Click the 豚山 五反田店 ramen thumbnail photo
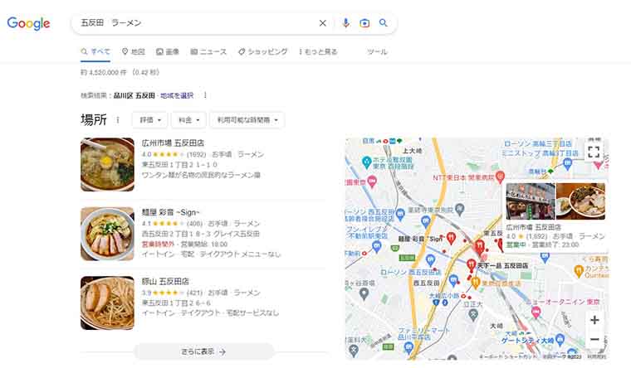This screenshot has height=368, width=631. 107,303
